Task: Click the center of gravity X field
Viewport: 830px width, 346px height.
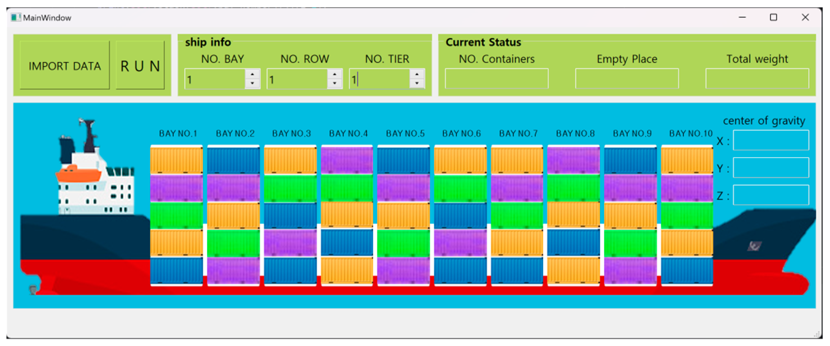Action: pyautogui.click(x=771, y=140)
